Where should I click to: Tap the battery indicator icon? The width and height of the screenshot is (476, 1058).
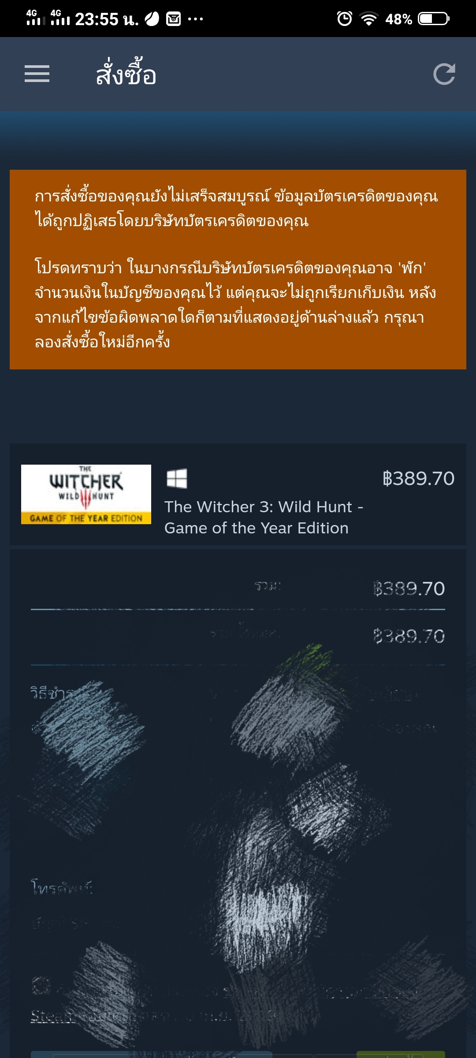(x=434, y=19)
